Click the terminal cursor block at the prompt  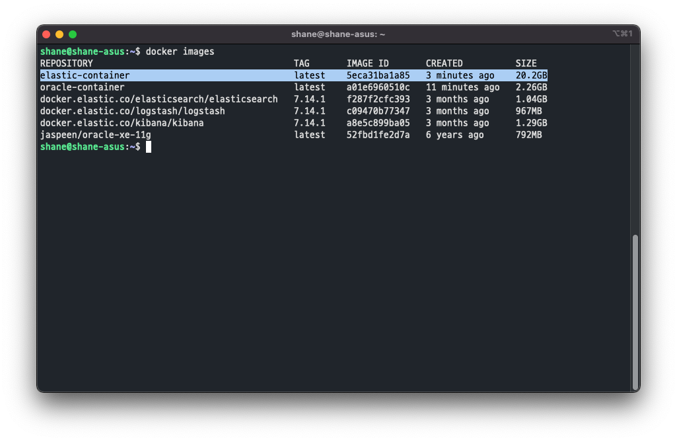coord(149,147)
